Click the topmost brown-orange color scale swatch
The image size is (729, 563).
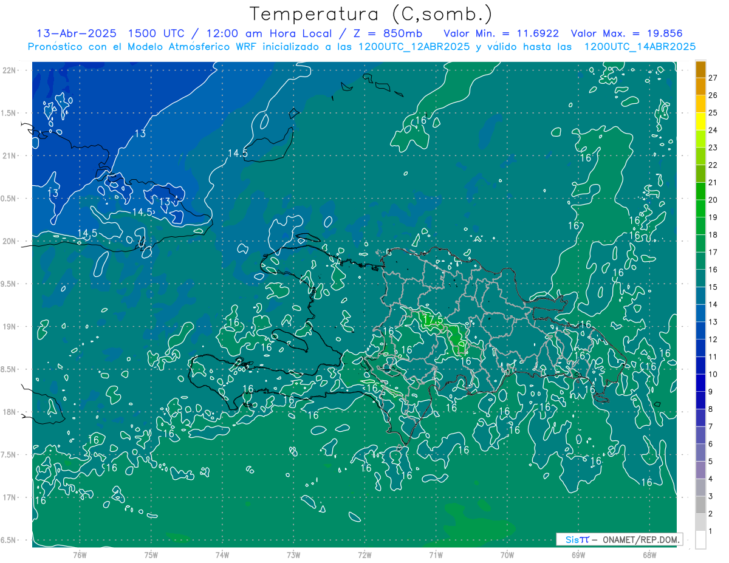pos(700,69)
